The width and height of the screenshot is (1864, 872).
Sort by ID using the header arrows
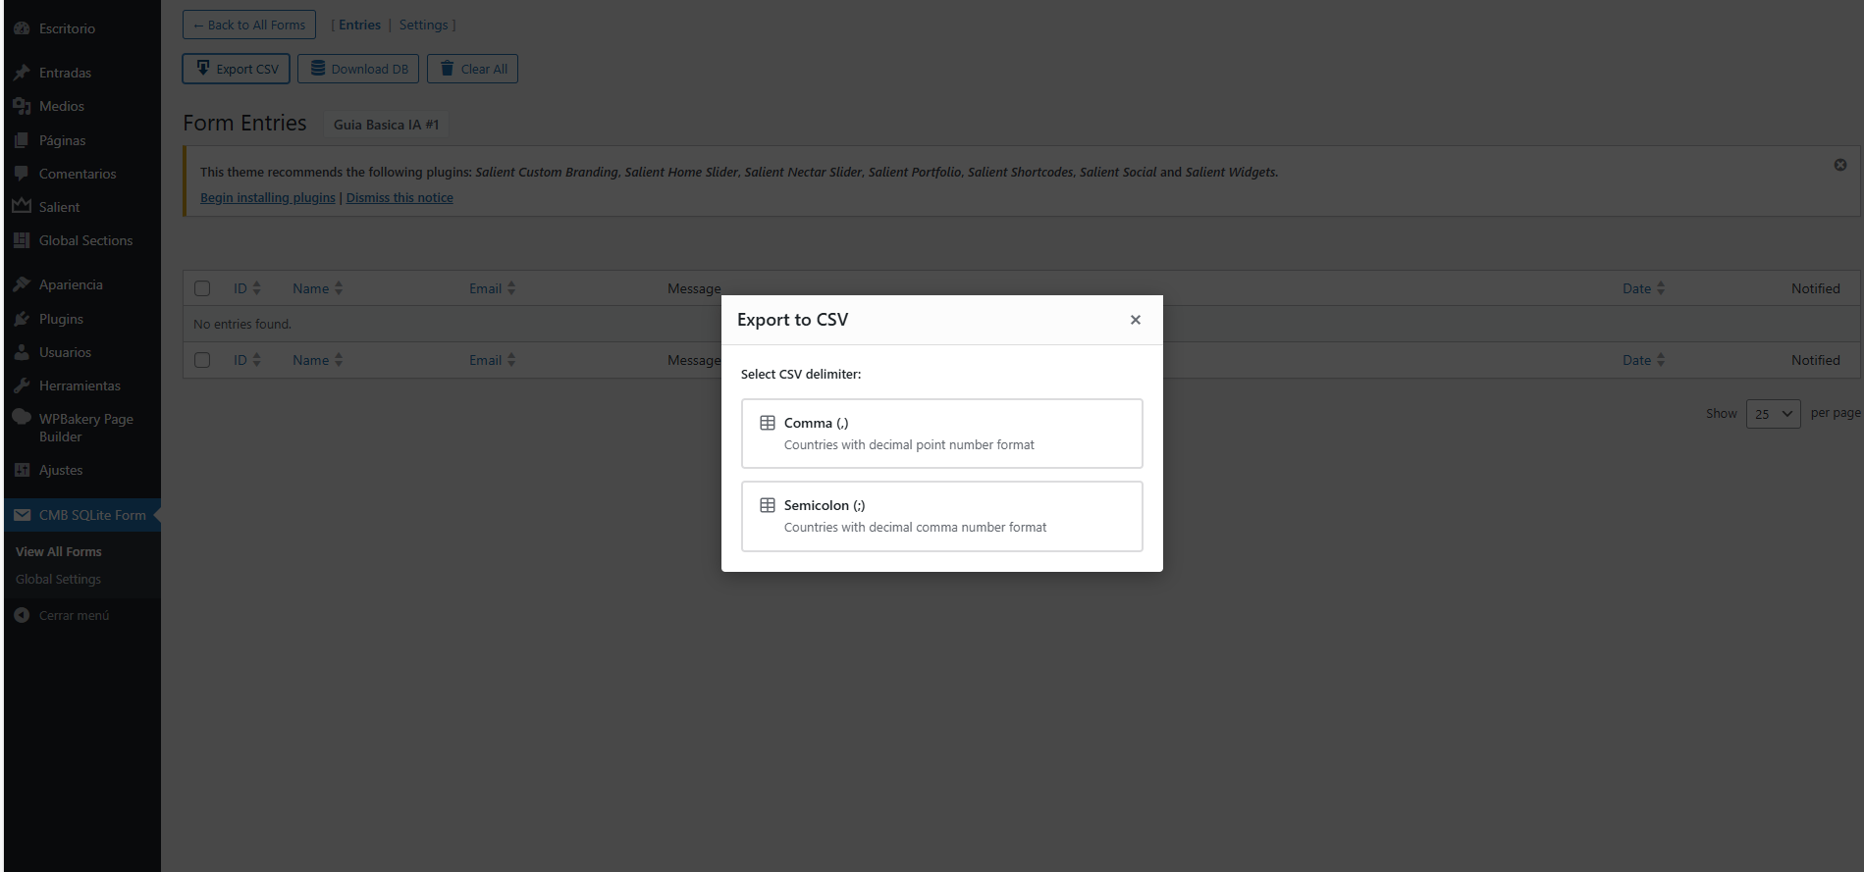click(x=257, y=288)
